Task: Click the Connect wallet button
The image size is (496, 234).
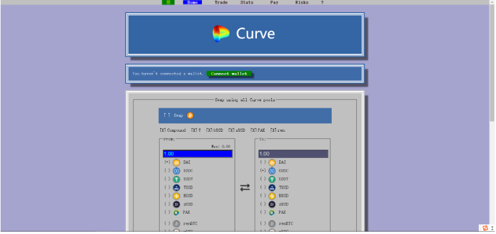Action: click(x=229, y=74)
